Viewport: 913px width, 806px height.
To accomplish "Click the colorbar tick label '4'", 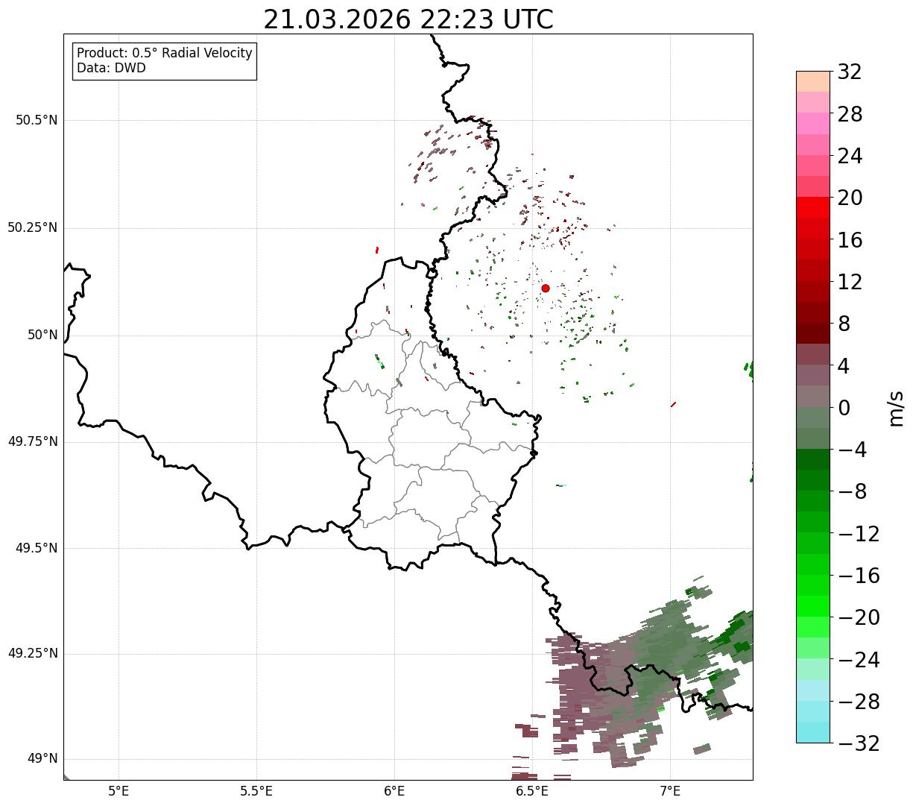I will click(x=844, y=366).
